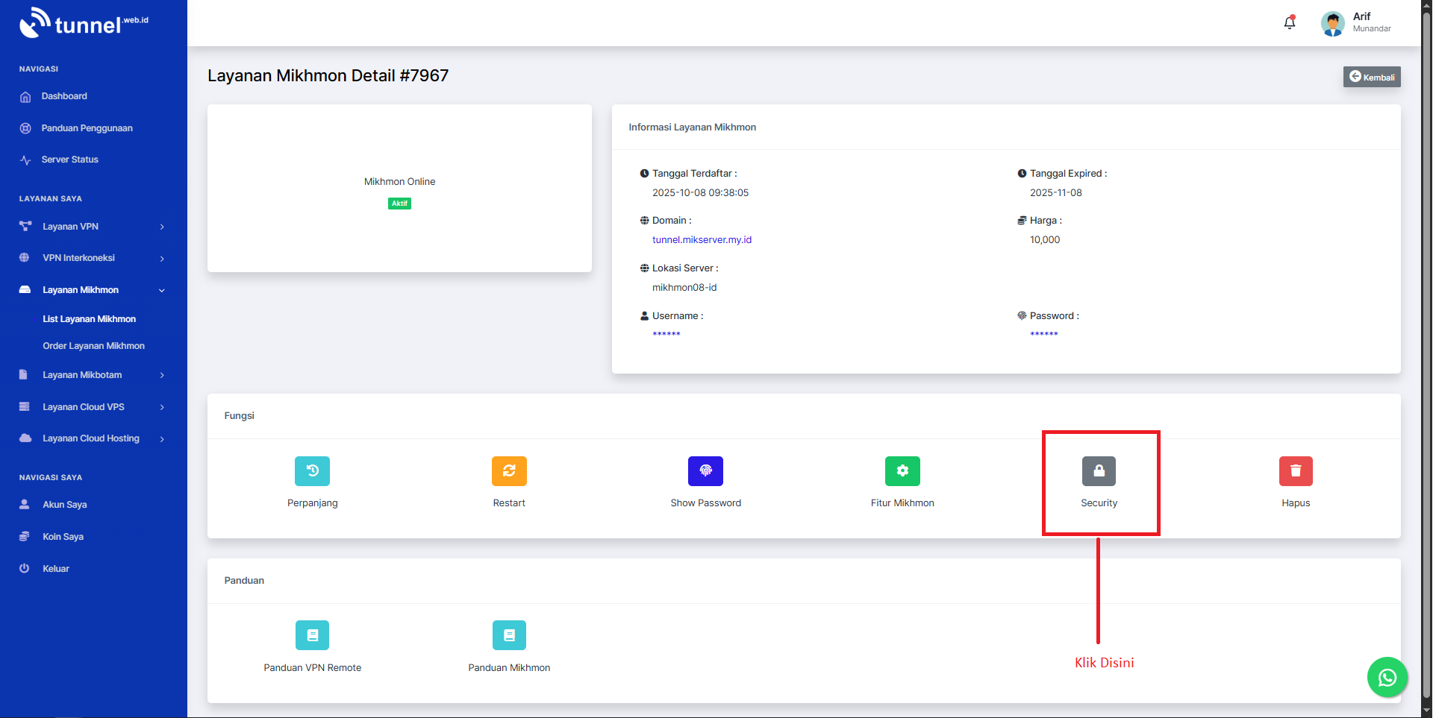Click the Arif Munandar profile avatar
1433x718 pixels.
[x=1332, y=23]
